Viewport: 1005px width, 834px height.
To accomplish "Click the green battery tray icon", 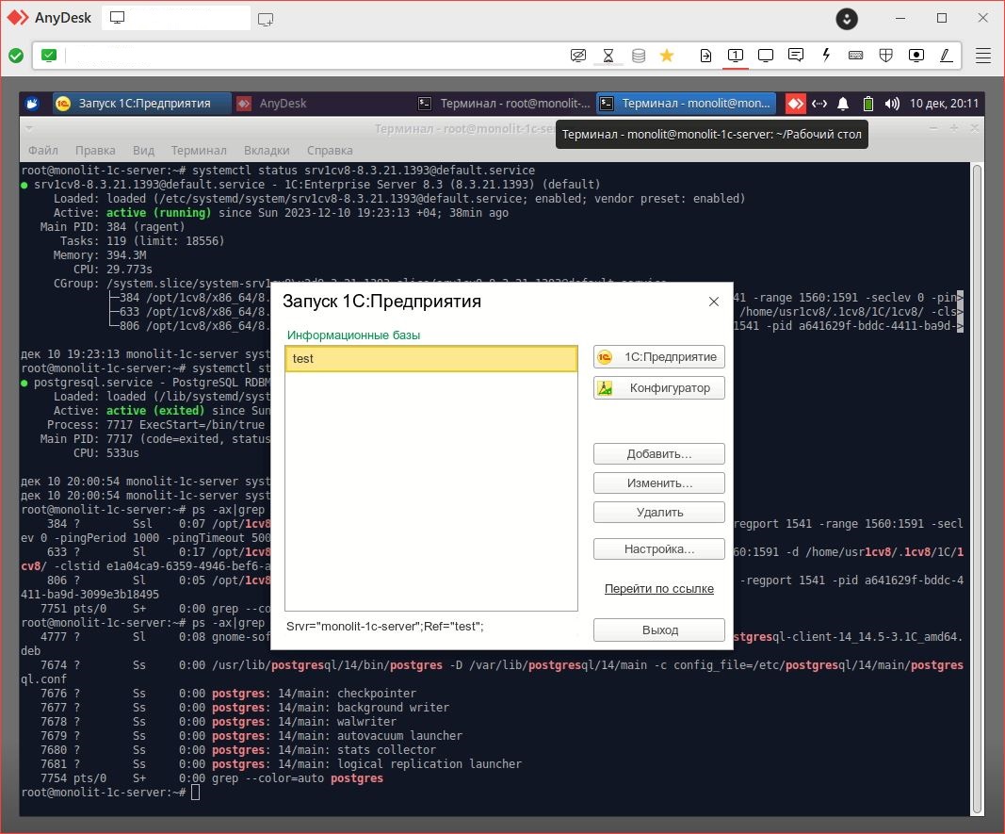I will pyautogui.click(x=867, y=104).
